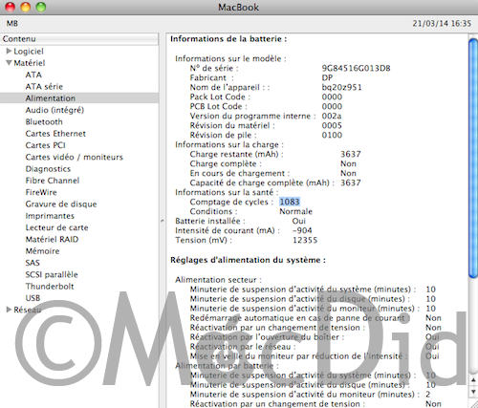
Task: Select ATA série in the sidebar
Action: click(44, 86)
